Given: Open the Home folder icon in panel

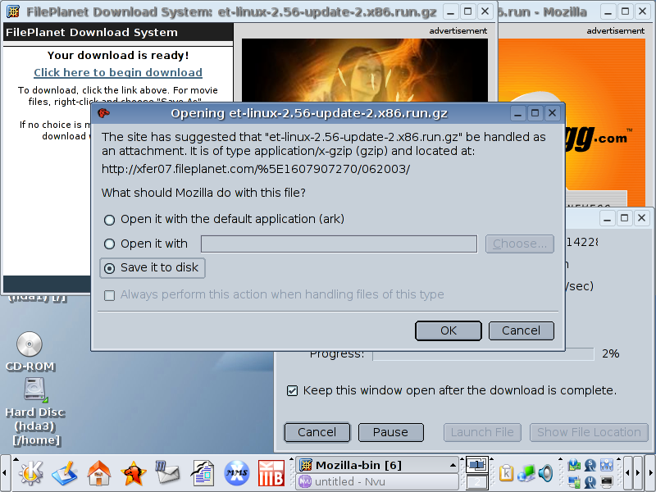Looking at the screenshot, I should pos(98,473).
